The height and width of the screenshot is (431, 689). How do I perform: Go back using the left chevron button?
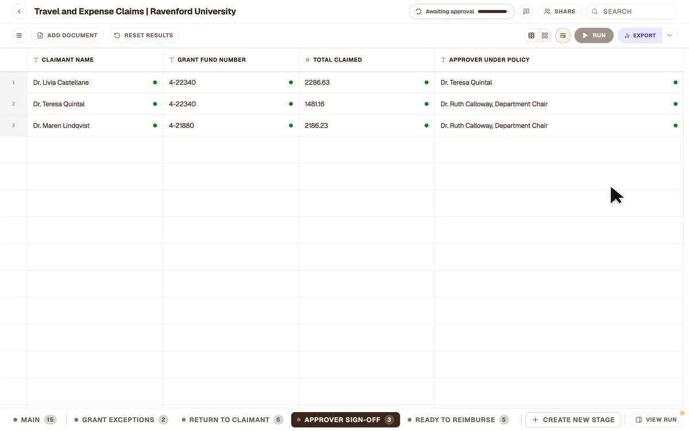19,11
